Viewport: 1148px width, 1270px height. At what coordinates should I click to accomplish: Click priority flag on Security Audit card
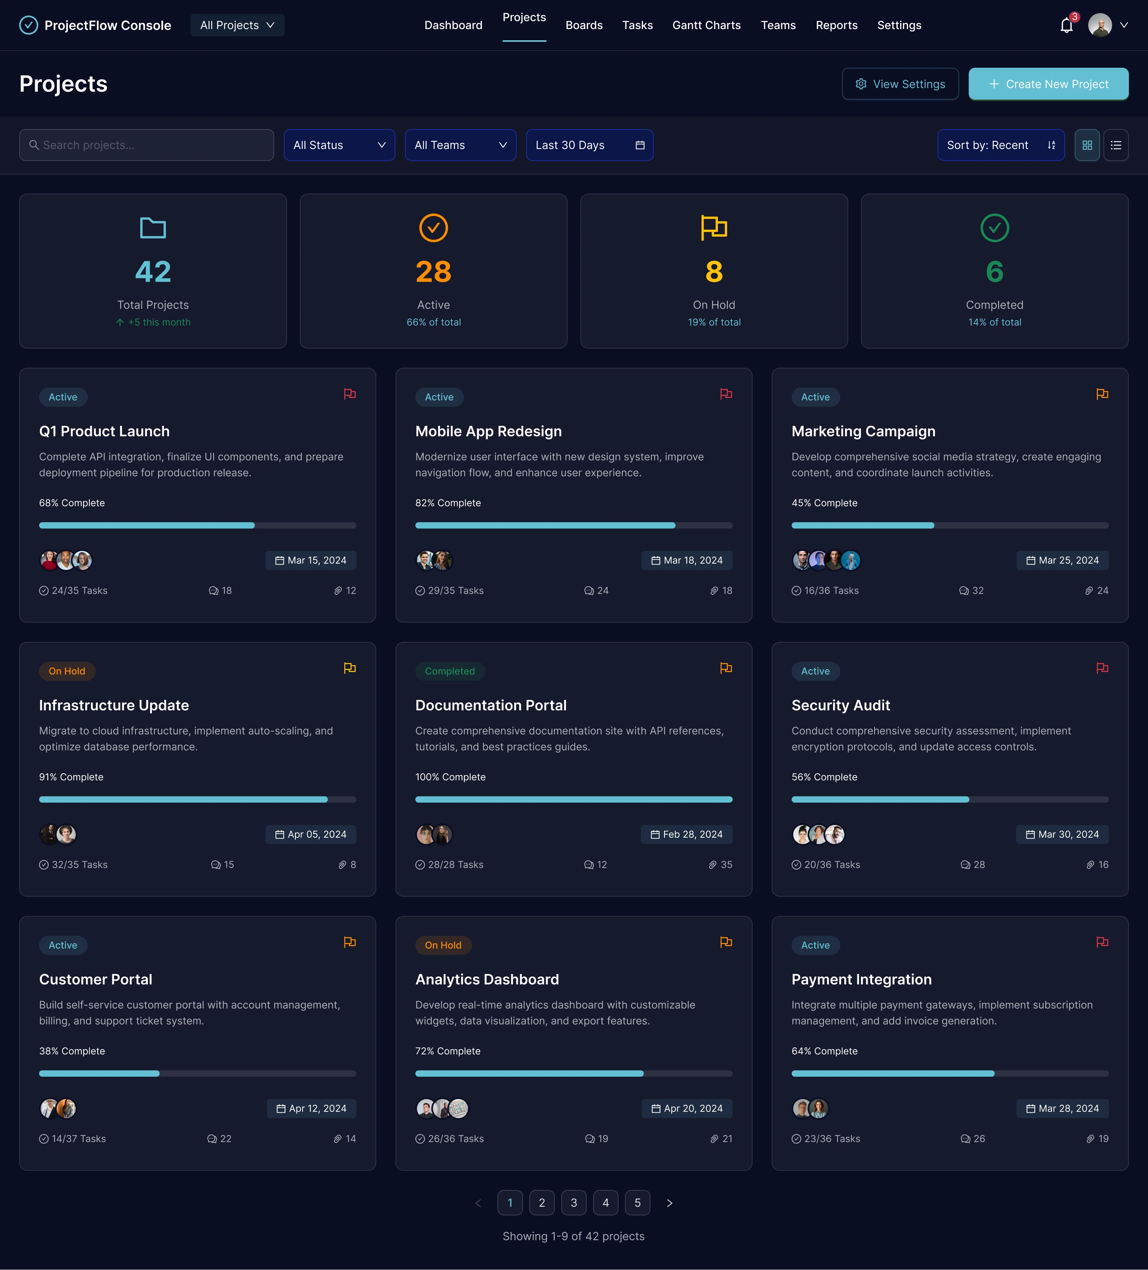point(1102,668)
